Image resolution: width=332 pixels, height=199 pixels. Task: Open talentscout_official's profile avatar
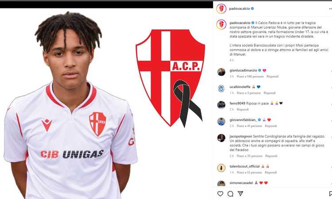pyautogui.click(x=221, y=168)
